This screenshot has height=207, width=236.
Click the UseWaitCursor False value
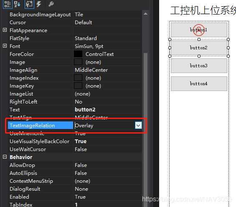pos(81,149)
